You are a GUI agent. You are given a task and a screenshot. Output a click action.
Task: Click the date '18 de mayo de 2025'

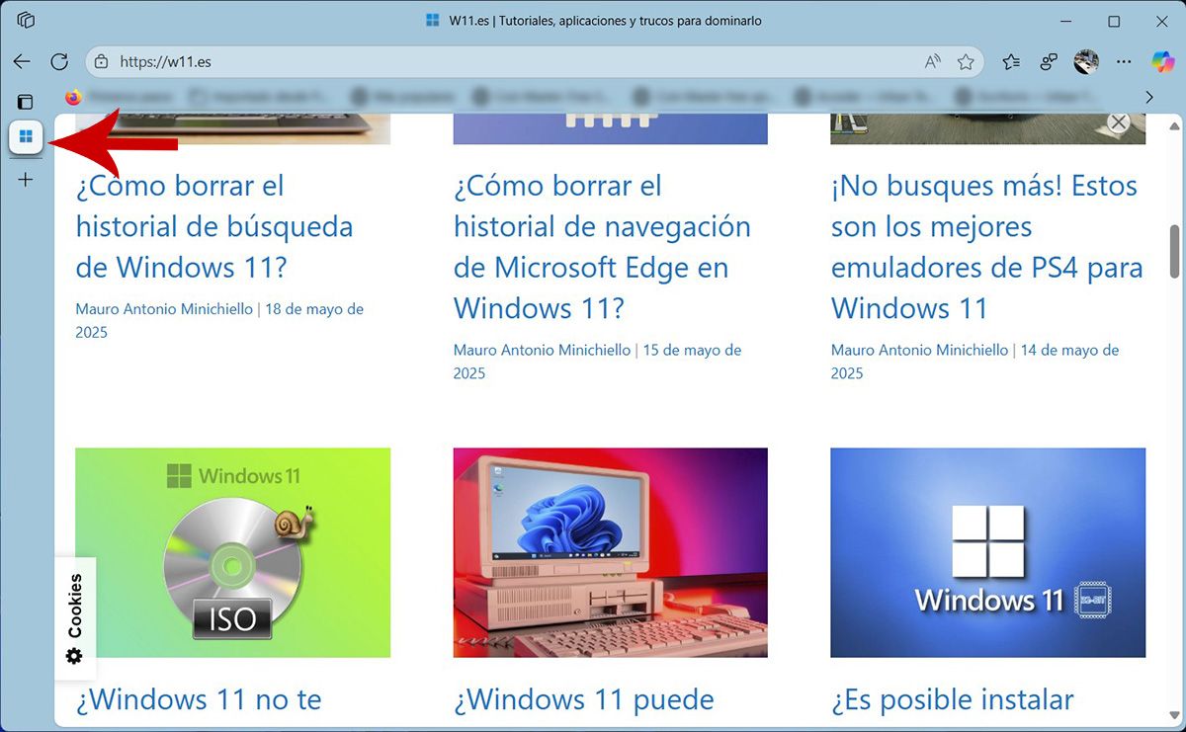[219, 320]
